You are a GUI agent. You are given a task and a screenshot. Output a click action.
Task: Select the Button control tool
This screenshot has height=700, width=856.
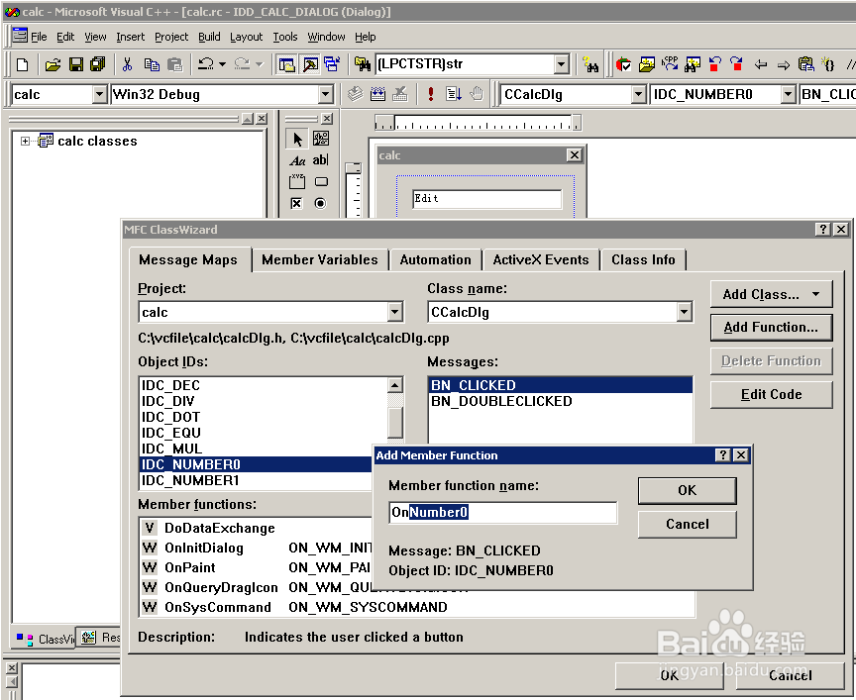[321, 182]
